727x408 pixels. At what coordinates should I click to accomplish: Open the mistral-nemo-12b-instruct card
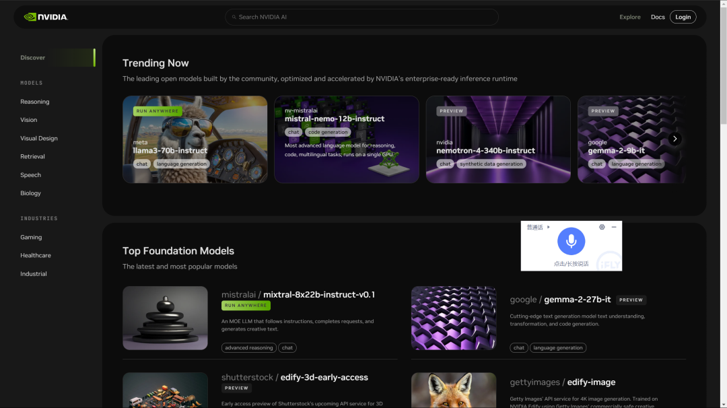[347, 139]
